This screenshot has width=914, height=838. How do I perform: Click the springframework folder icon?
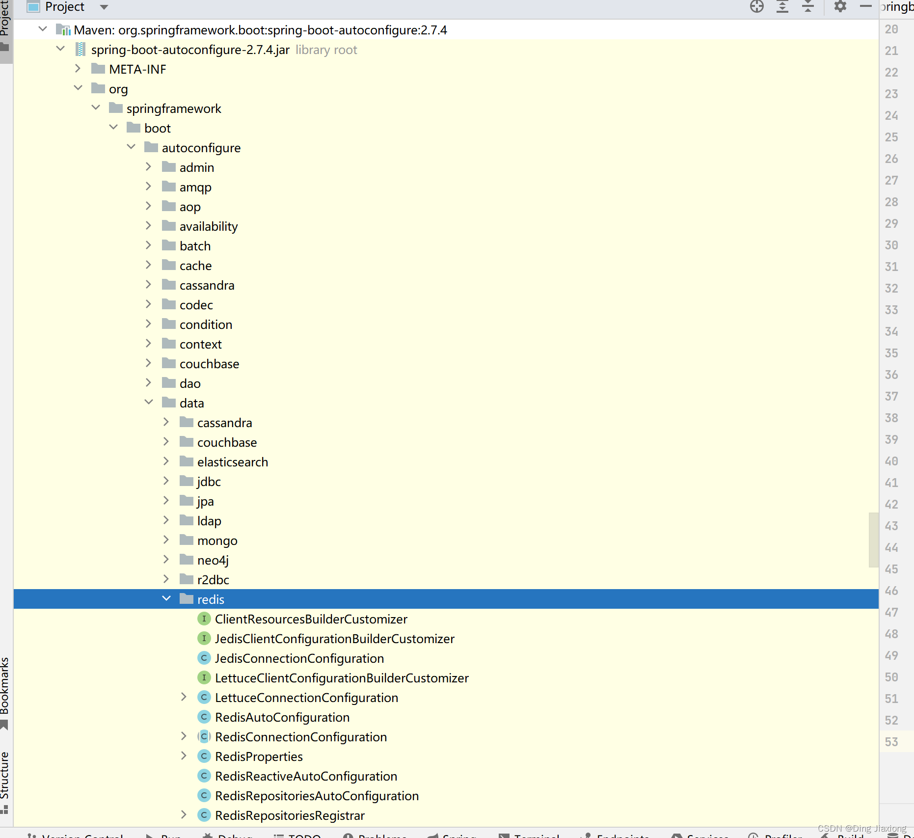[x=116, y=108]
